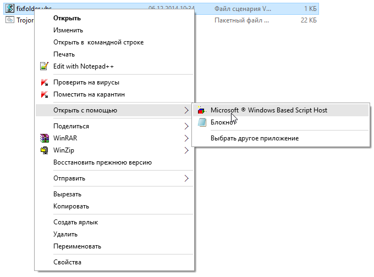Image resolution: width=374 pixels, height=277 pixels.
Task: Select Поместить на карантин
Action: pyautogui.click(x=114, y=94)
